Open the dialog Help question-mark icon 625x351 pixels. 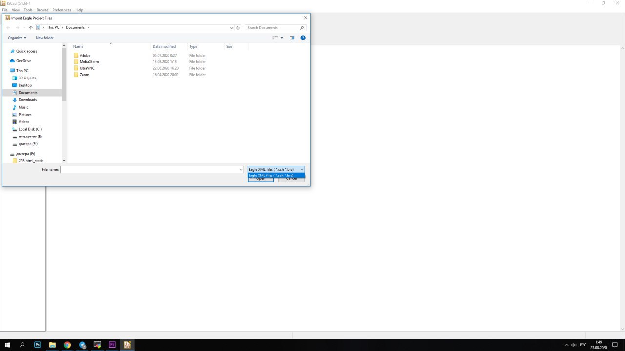point(303,38)
